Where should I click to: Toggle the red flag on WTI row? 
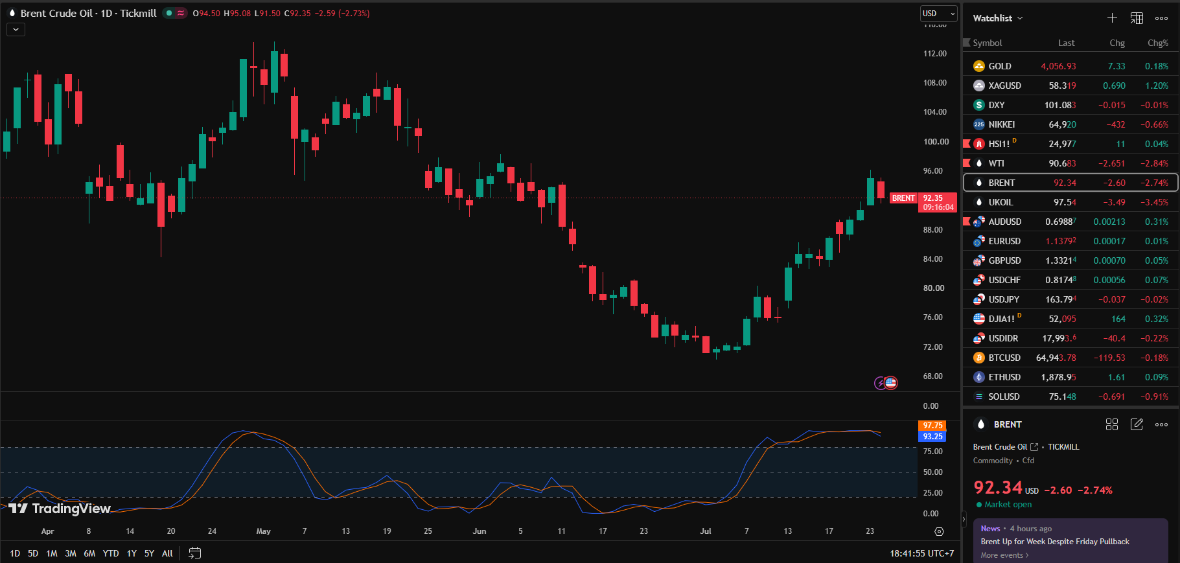pyautogui.click(x=967, y=163)
